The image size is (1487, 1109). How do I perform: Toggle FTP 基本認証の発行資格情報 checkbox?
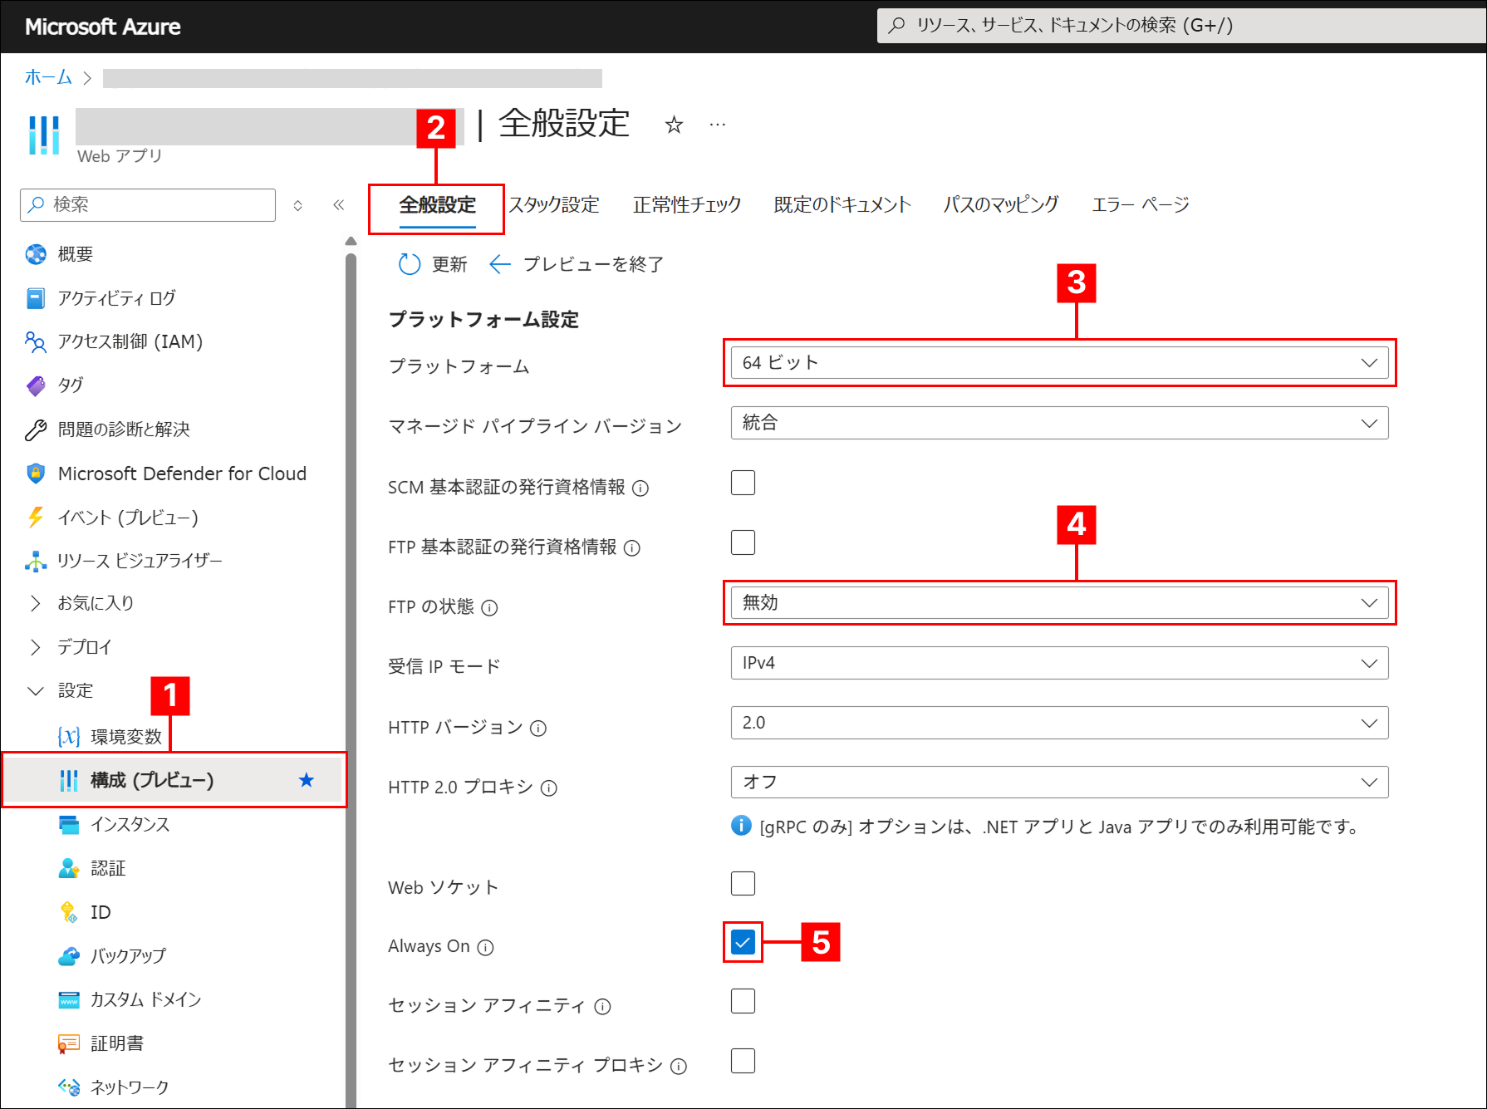click(743, 542)
